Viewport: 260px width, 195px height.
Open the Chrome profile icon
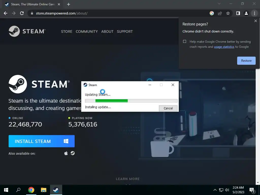click(x=246, y=13)
